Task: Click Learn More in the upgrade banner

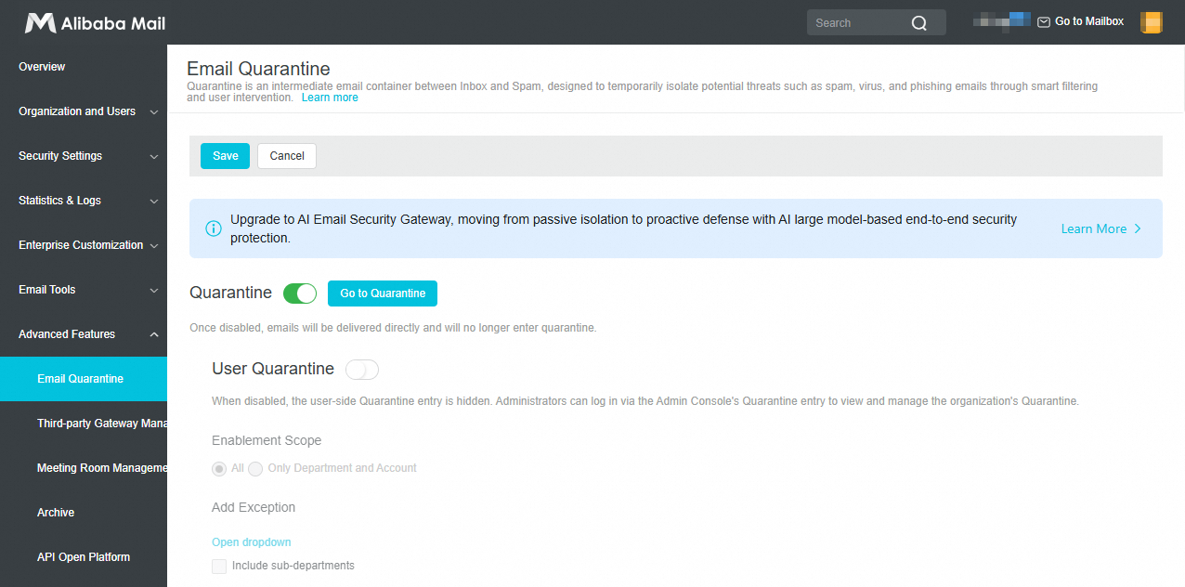Action: [1094, 228]
